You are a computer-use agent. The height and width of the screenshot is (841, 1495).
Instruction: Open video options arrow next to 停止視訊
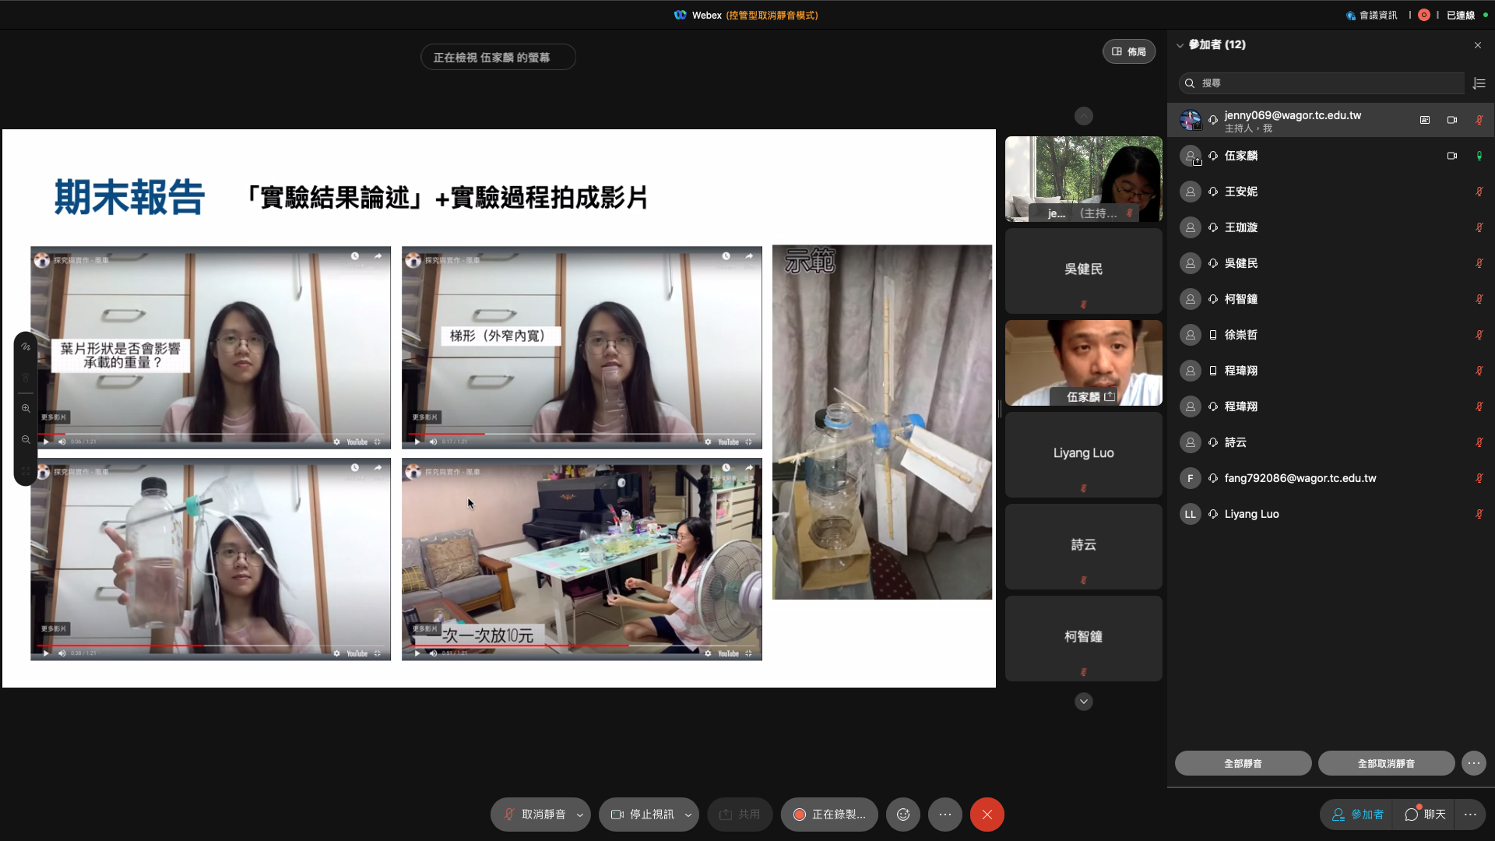tap(688, 815)
